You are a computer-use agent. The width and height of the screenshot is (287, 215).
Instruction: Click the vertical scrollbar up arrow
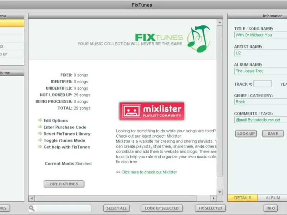click(x=220, y=23)
